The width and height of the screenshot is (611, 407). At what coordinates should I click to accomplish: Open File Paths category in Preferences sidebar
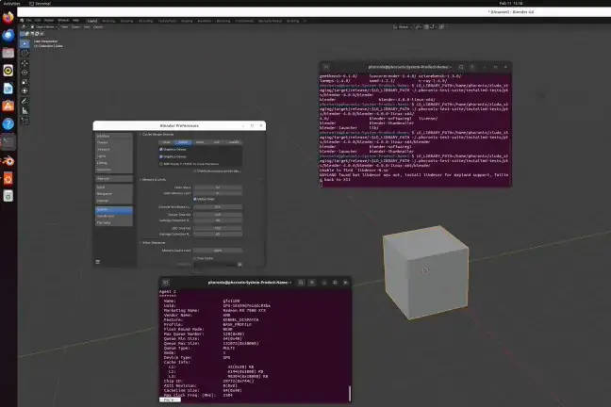(x=114, y=222)
